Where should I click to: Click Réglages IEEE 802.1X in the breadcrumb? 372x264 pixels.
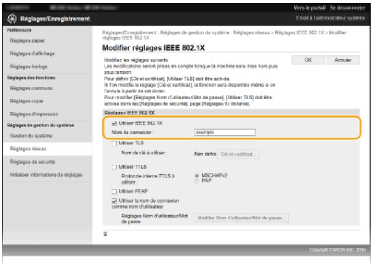[x=299, y=32]
